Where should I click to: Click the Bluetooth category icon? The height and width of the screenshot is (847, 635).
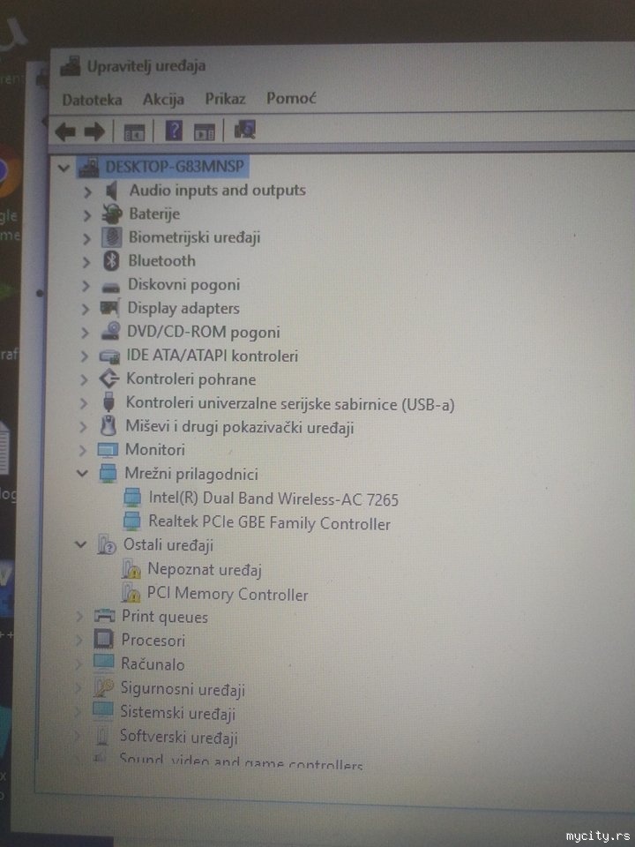[x=111, y=261]
